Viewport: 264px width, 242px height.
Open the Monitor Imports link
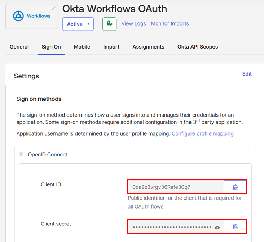tap(170, 23)
